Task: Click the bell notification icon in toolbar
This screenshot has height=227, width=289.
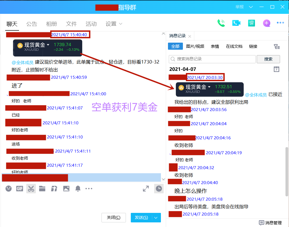Action: [x=78, y=188]
